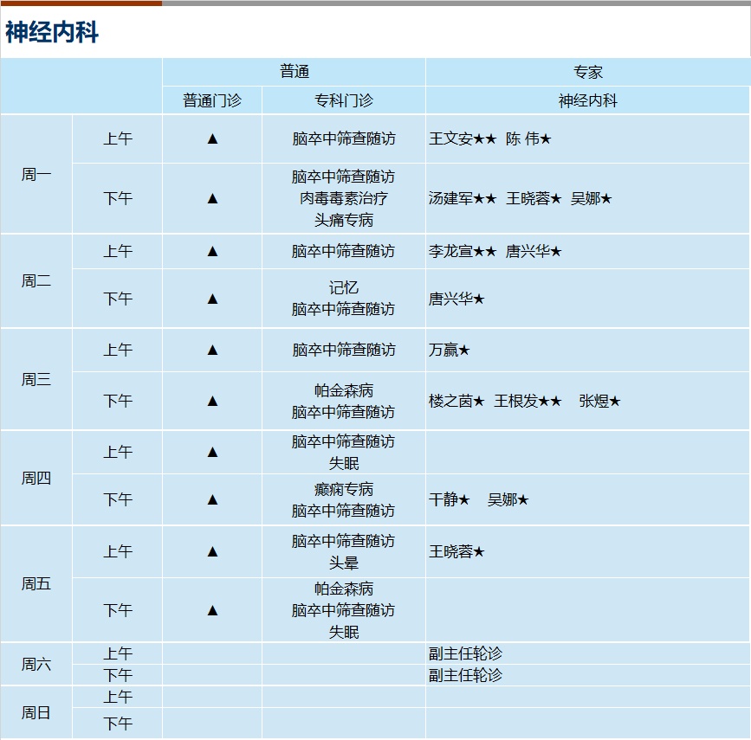Select the 周二 row label
This screenshot has width=751, height=740.
(x=36, y=280)
